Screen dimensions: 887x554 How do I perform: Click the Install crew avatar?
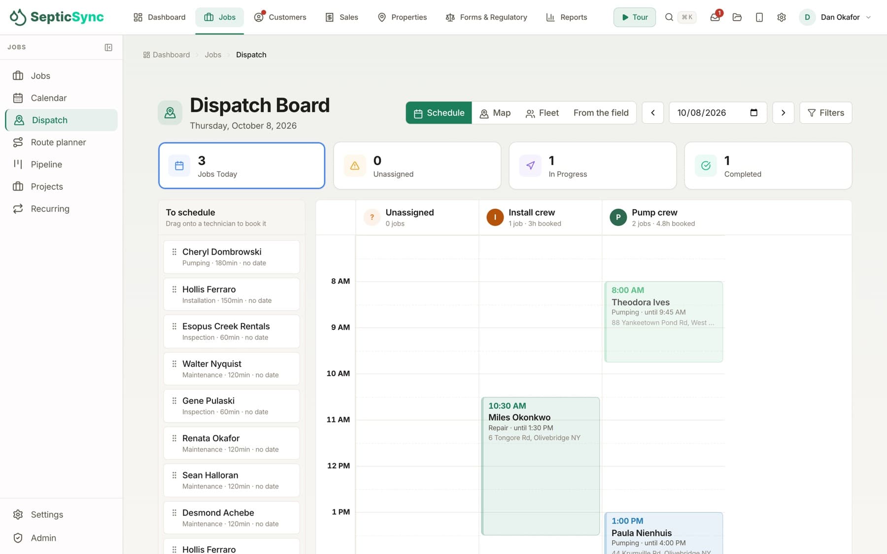[x=495, y=217]
